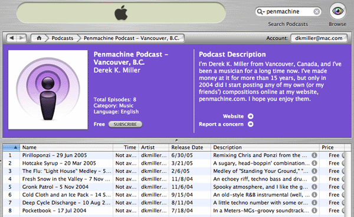This screenshot has height=217, width=354.
Task: Show info for Cold Cloth and Ice Pack
Action: (x=314, y=195)
